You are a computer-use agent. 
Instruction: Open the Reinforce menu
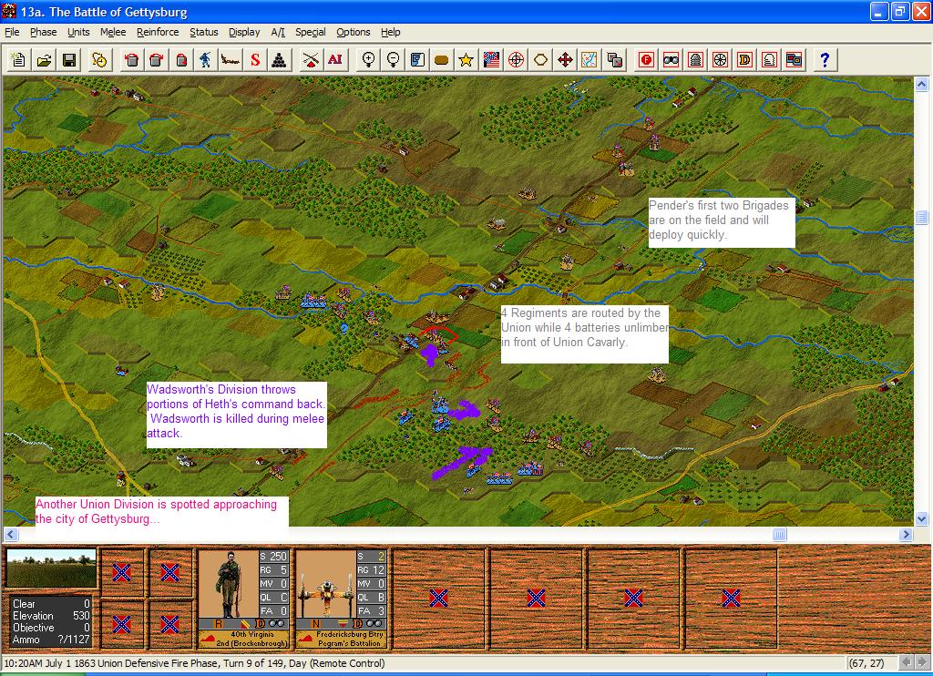pyautogui.click(x=158, y=32)
